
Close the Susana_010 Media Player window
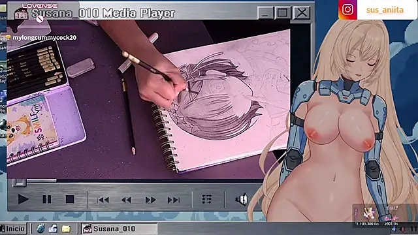302,12
